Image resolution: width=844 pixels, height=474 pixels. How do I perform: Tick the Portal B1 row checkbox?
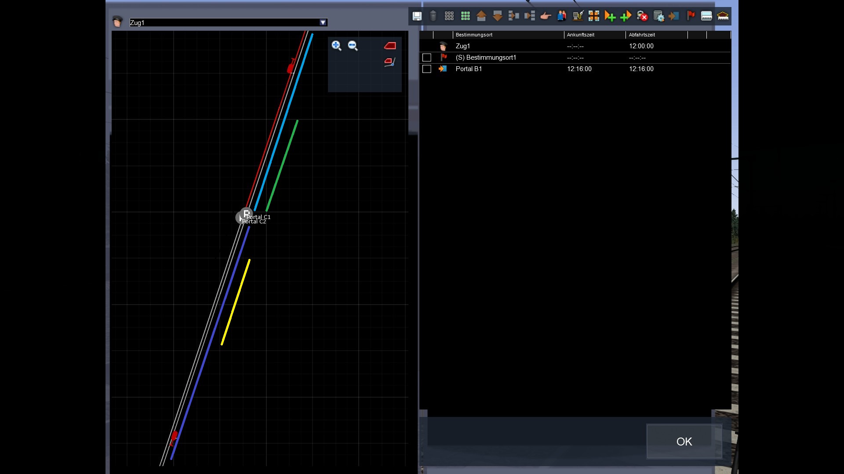[x=426, y=69]
